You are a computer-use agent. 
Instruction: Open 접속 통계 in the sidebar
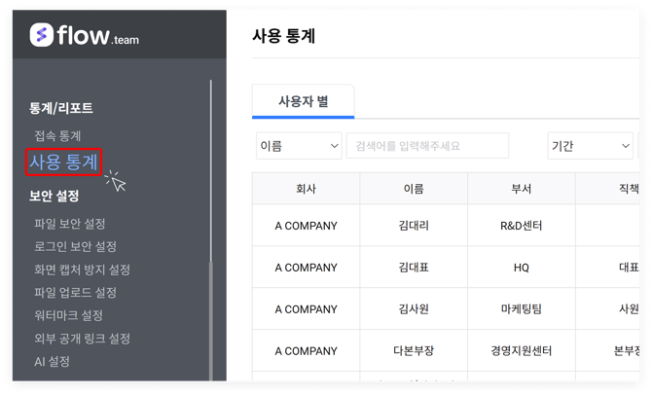(x=57, y=136)
